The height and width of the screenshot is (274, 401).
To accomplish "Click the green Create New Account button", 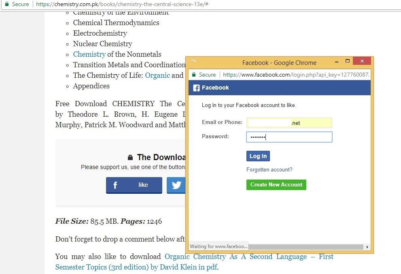I will pyautogui.click(x=276, y=185).
